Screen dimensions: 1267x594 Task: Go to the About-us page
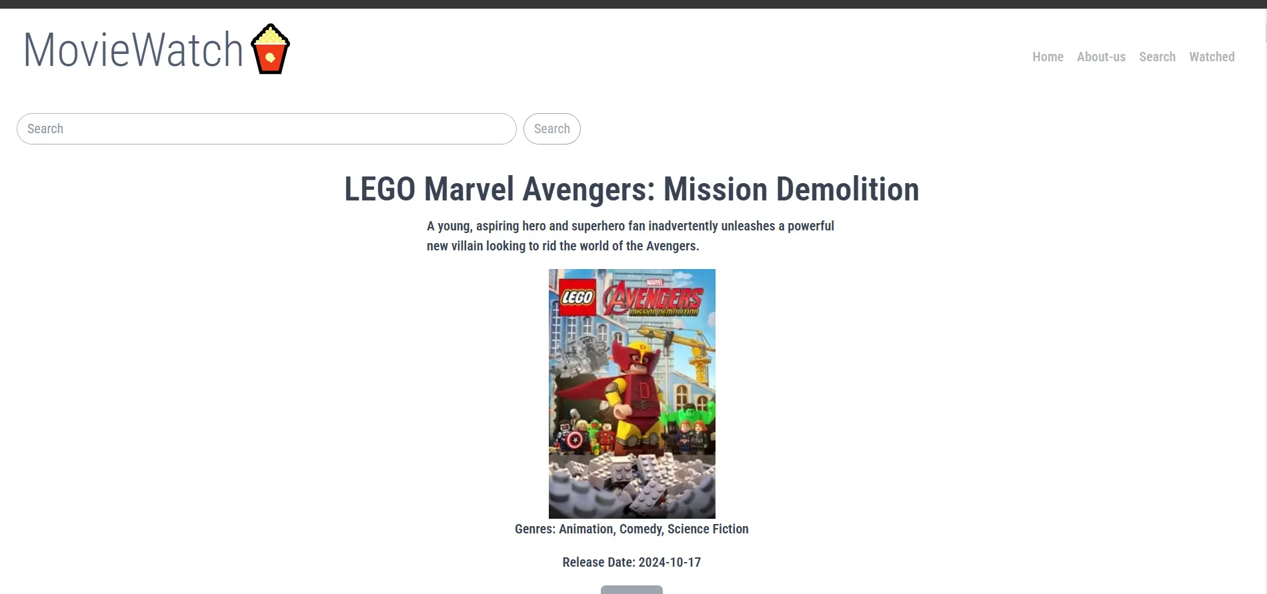[1101, 57]
